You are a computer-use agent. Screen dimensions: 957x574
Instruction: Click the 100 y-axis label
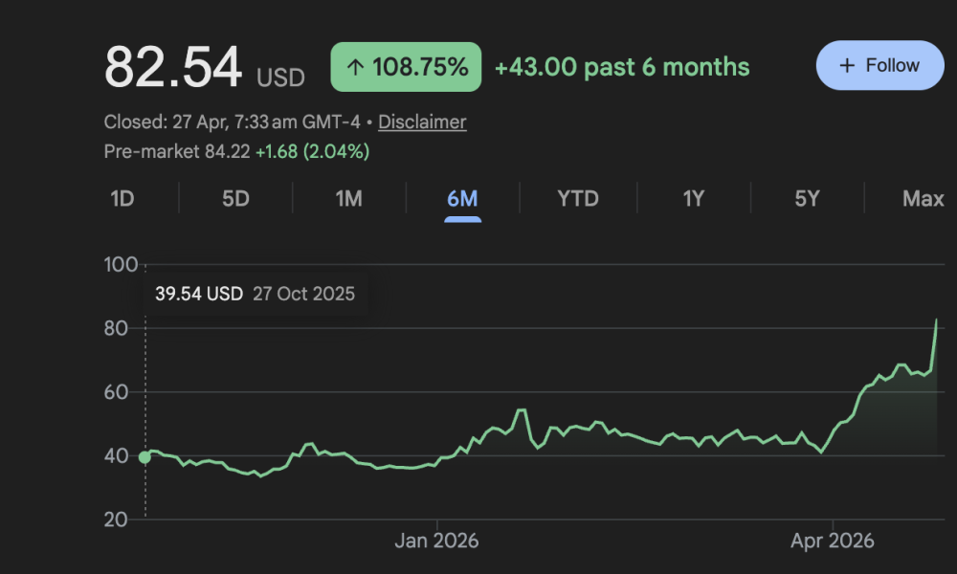tap(121, 265)
